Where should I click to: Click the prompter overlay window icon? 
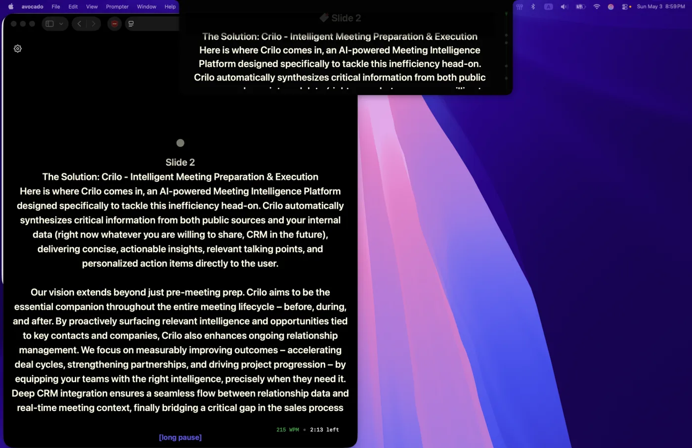[x=131, y=24]
